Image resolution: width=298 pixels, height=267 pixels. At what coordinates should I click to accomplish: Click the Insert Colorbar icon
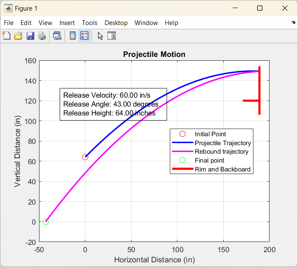(x=73, y=36)
